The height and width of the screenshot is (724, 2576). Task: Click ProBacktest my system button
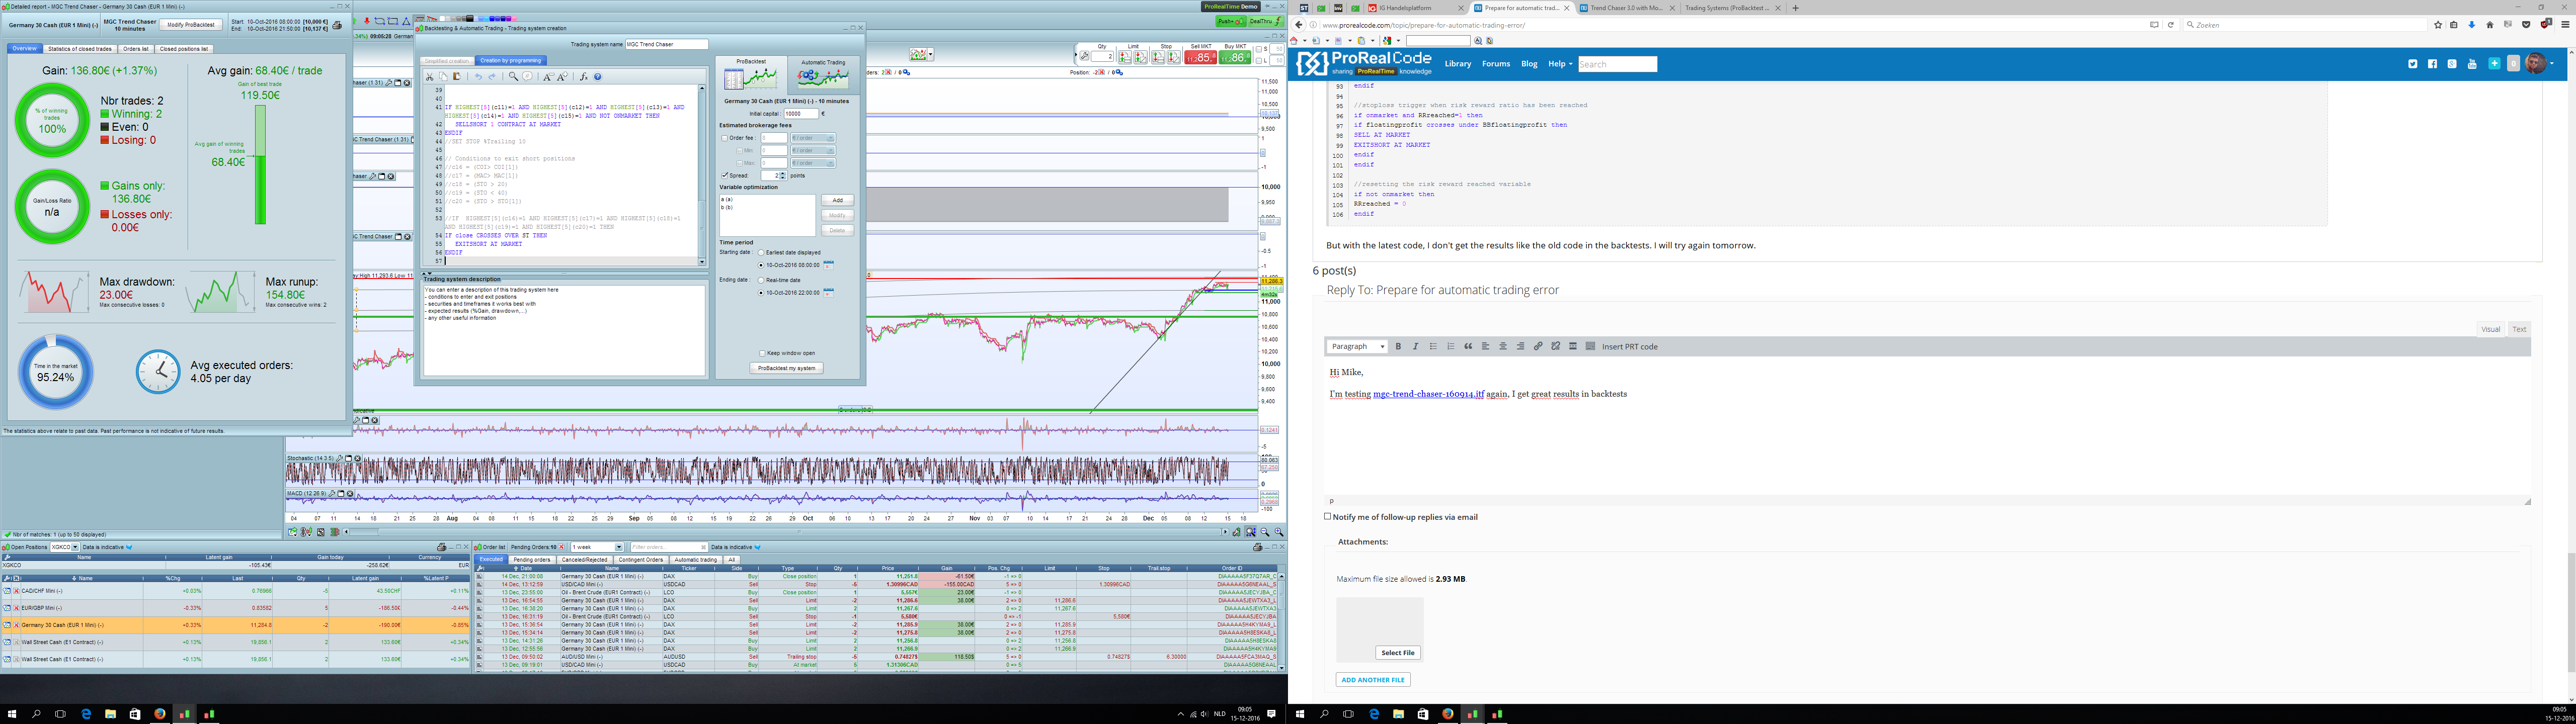pyautogui.click(x=787, y=368)
